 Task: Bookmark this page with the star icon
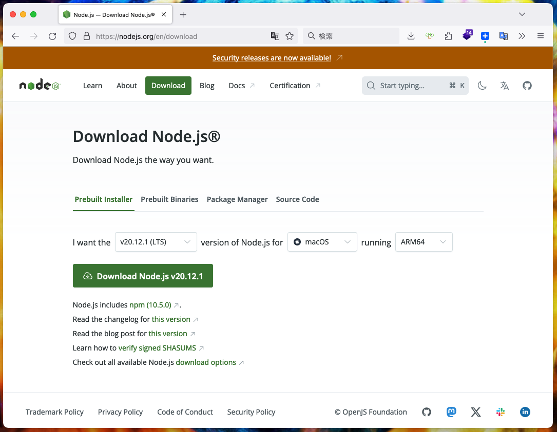[x=290, y=36]
